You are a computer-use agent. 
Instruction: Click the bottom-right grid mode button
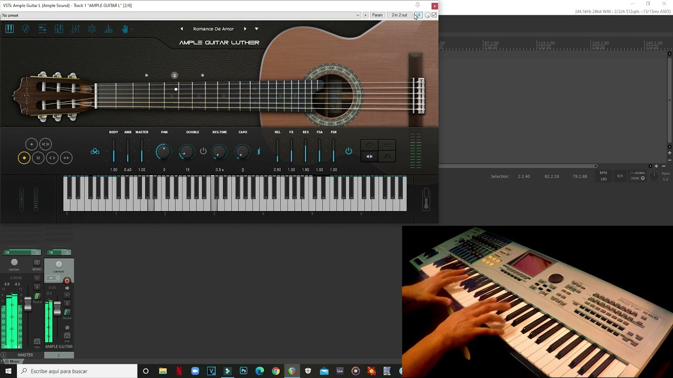387,156
